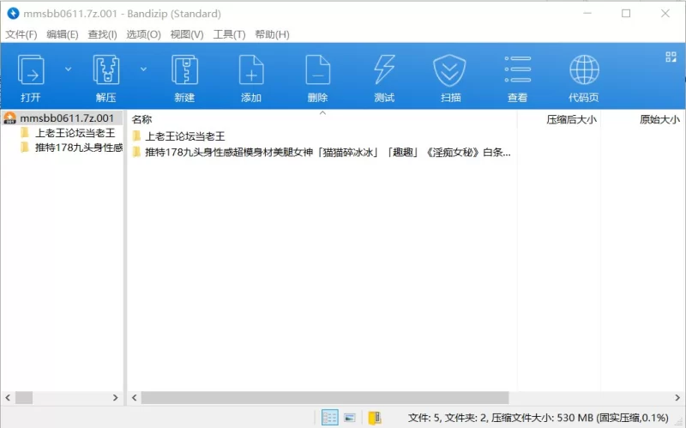Image resolution: width=686 pixels, height=428 pixels.
Task: Open the 视图(V) menu
Action: [x=187, y=34]
